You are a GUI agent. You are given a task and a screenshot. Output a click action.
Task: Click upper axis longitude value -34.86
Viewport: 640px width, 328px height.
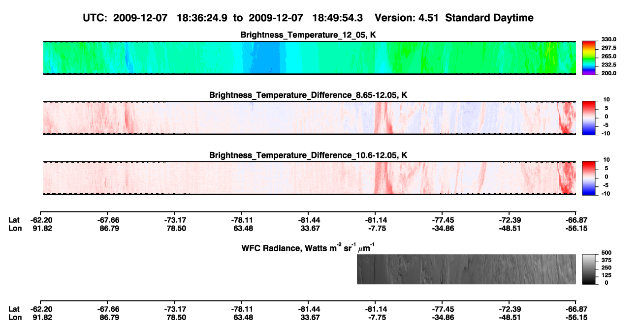coord(442,228)
